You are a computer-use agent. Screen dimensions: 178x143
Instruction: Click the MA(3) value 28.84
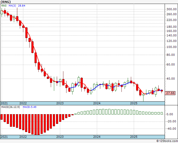[x=22, y=6]
